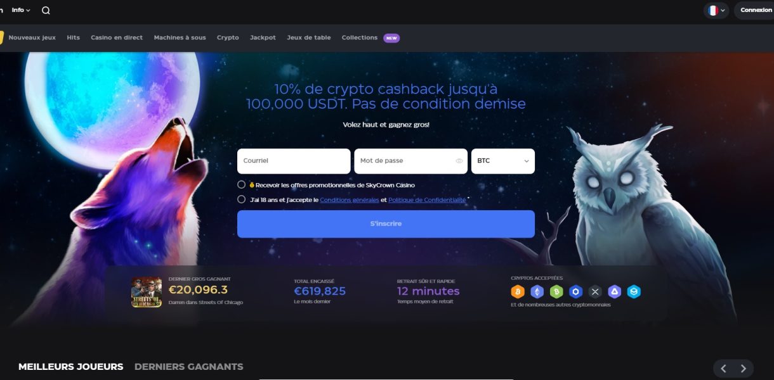Accept the 18 years and terms option
Image resolution: width=774 pixels, height=380 pixels.
click(241, 199)
